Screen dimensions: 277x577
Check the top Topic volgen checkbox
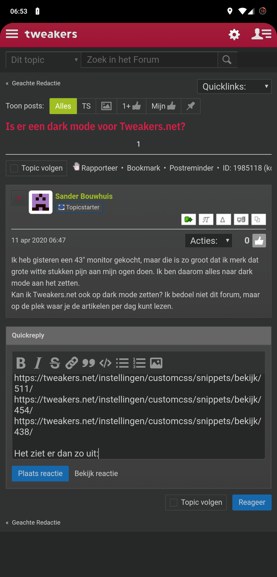tap(14, 169)
